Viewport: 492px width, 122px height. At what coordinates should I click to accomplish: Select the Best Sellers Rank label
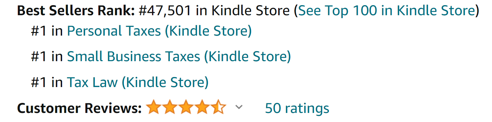click(x=76, y=11)
